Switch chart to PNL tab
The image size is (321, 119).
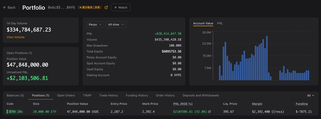(x=220, y=23)
